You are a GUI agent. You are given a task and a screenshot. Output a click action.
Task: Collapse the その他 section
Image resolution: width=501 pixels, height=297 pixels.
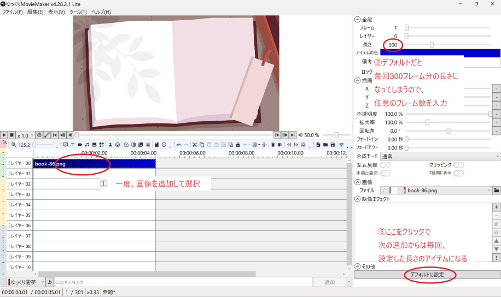tap(358, 266)
